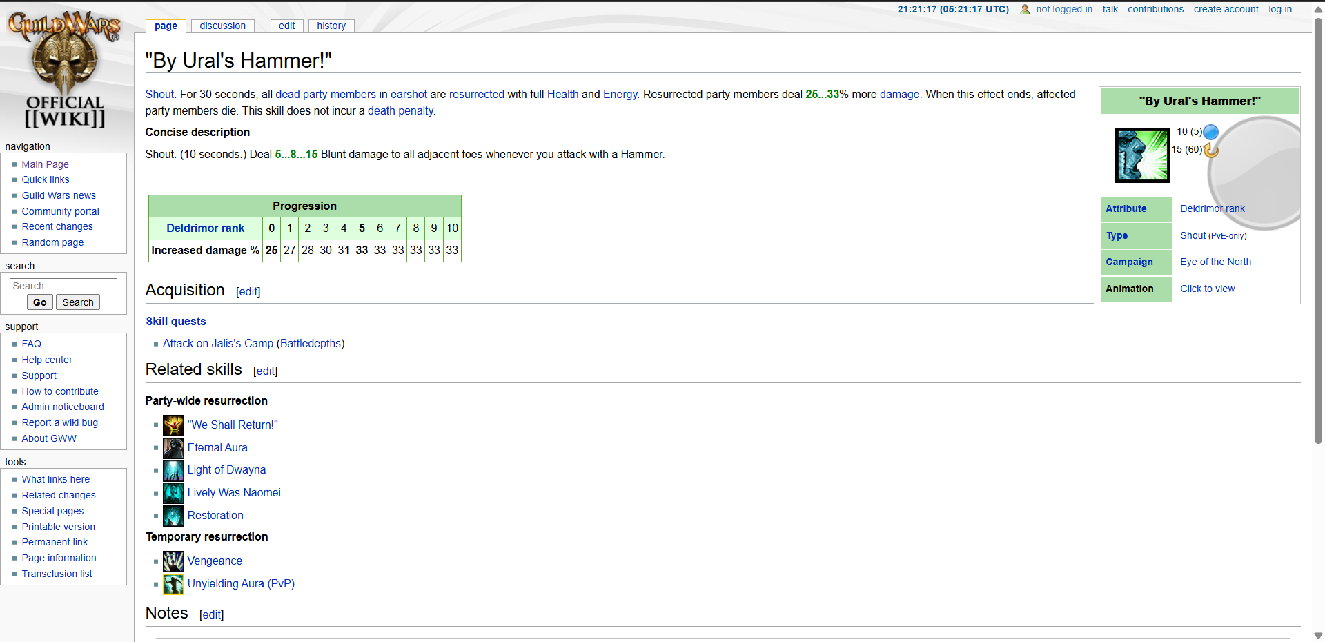Click the We Shall Return skill icon
The height and width of the screenshot is (642, 1325).
(173, 425)
